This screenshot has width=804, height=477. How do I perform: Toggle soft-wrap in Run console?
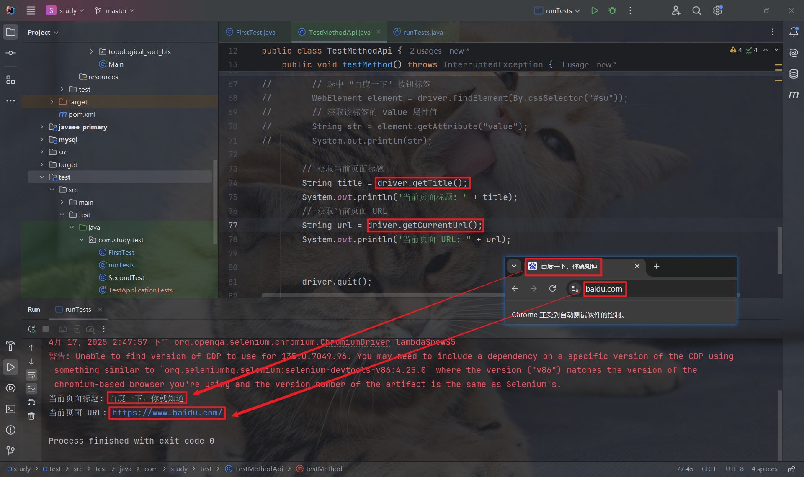31,375
